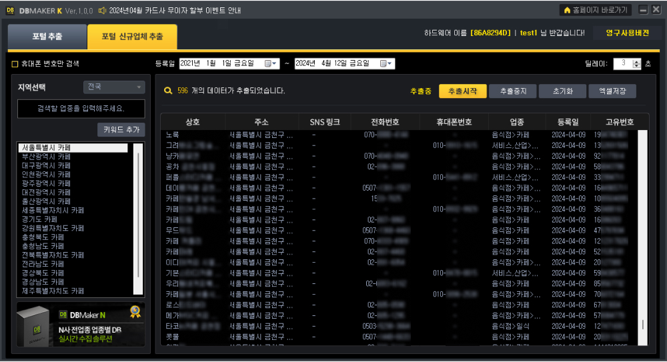Open the start date calendar picker
667x362 pixels.
[271, 63]
